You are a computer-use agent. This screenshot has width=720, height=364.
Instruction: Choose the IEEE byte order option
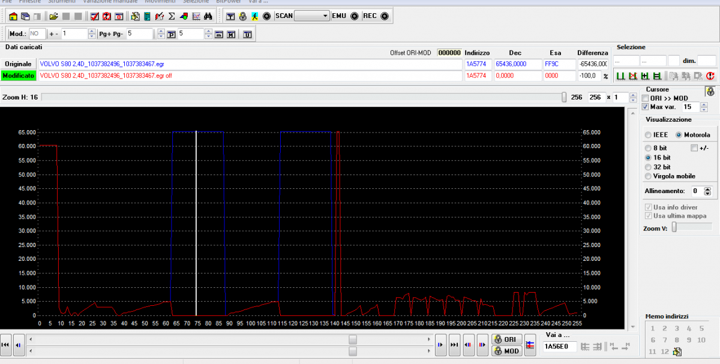click(648, 135)
